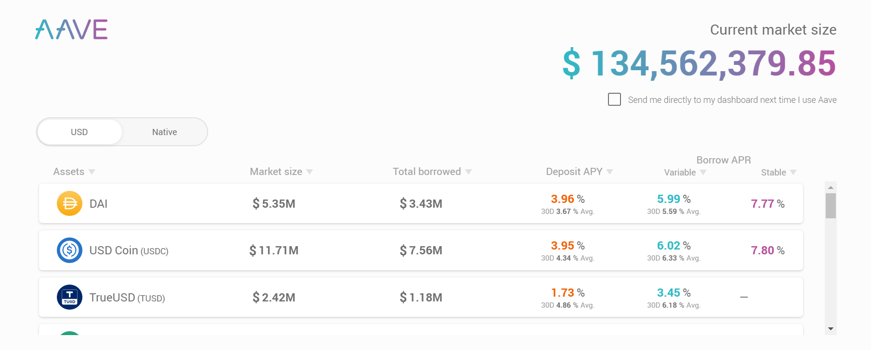
Task: Click the vertical scrollbar thumb
Action: (831, 206)
